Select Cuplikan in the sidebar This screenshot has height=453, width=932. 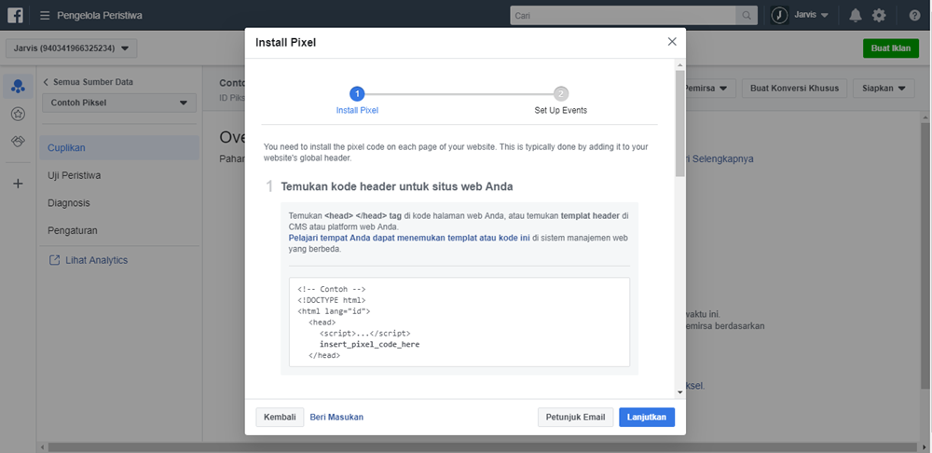(119, 147)
